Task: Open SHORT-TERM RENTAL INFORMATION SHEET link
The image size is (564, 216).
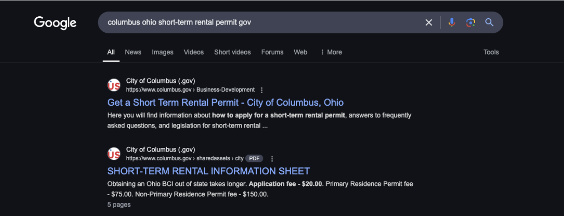Action: coord(208,171)
